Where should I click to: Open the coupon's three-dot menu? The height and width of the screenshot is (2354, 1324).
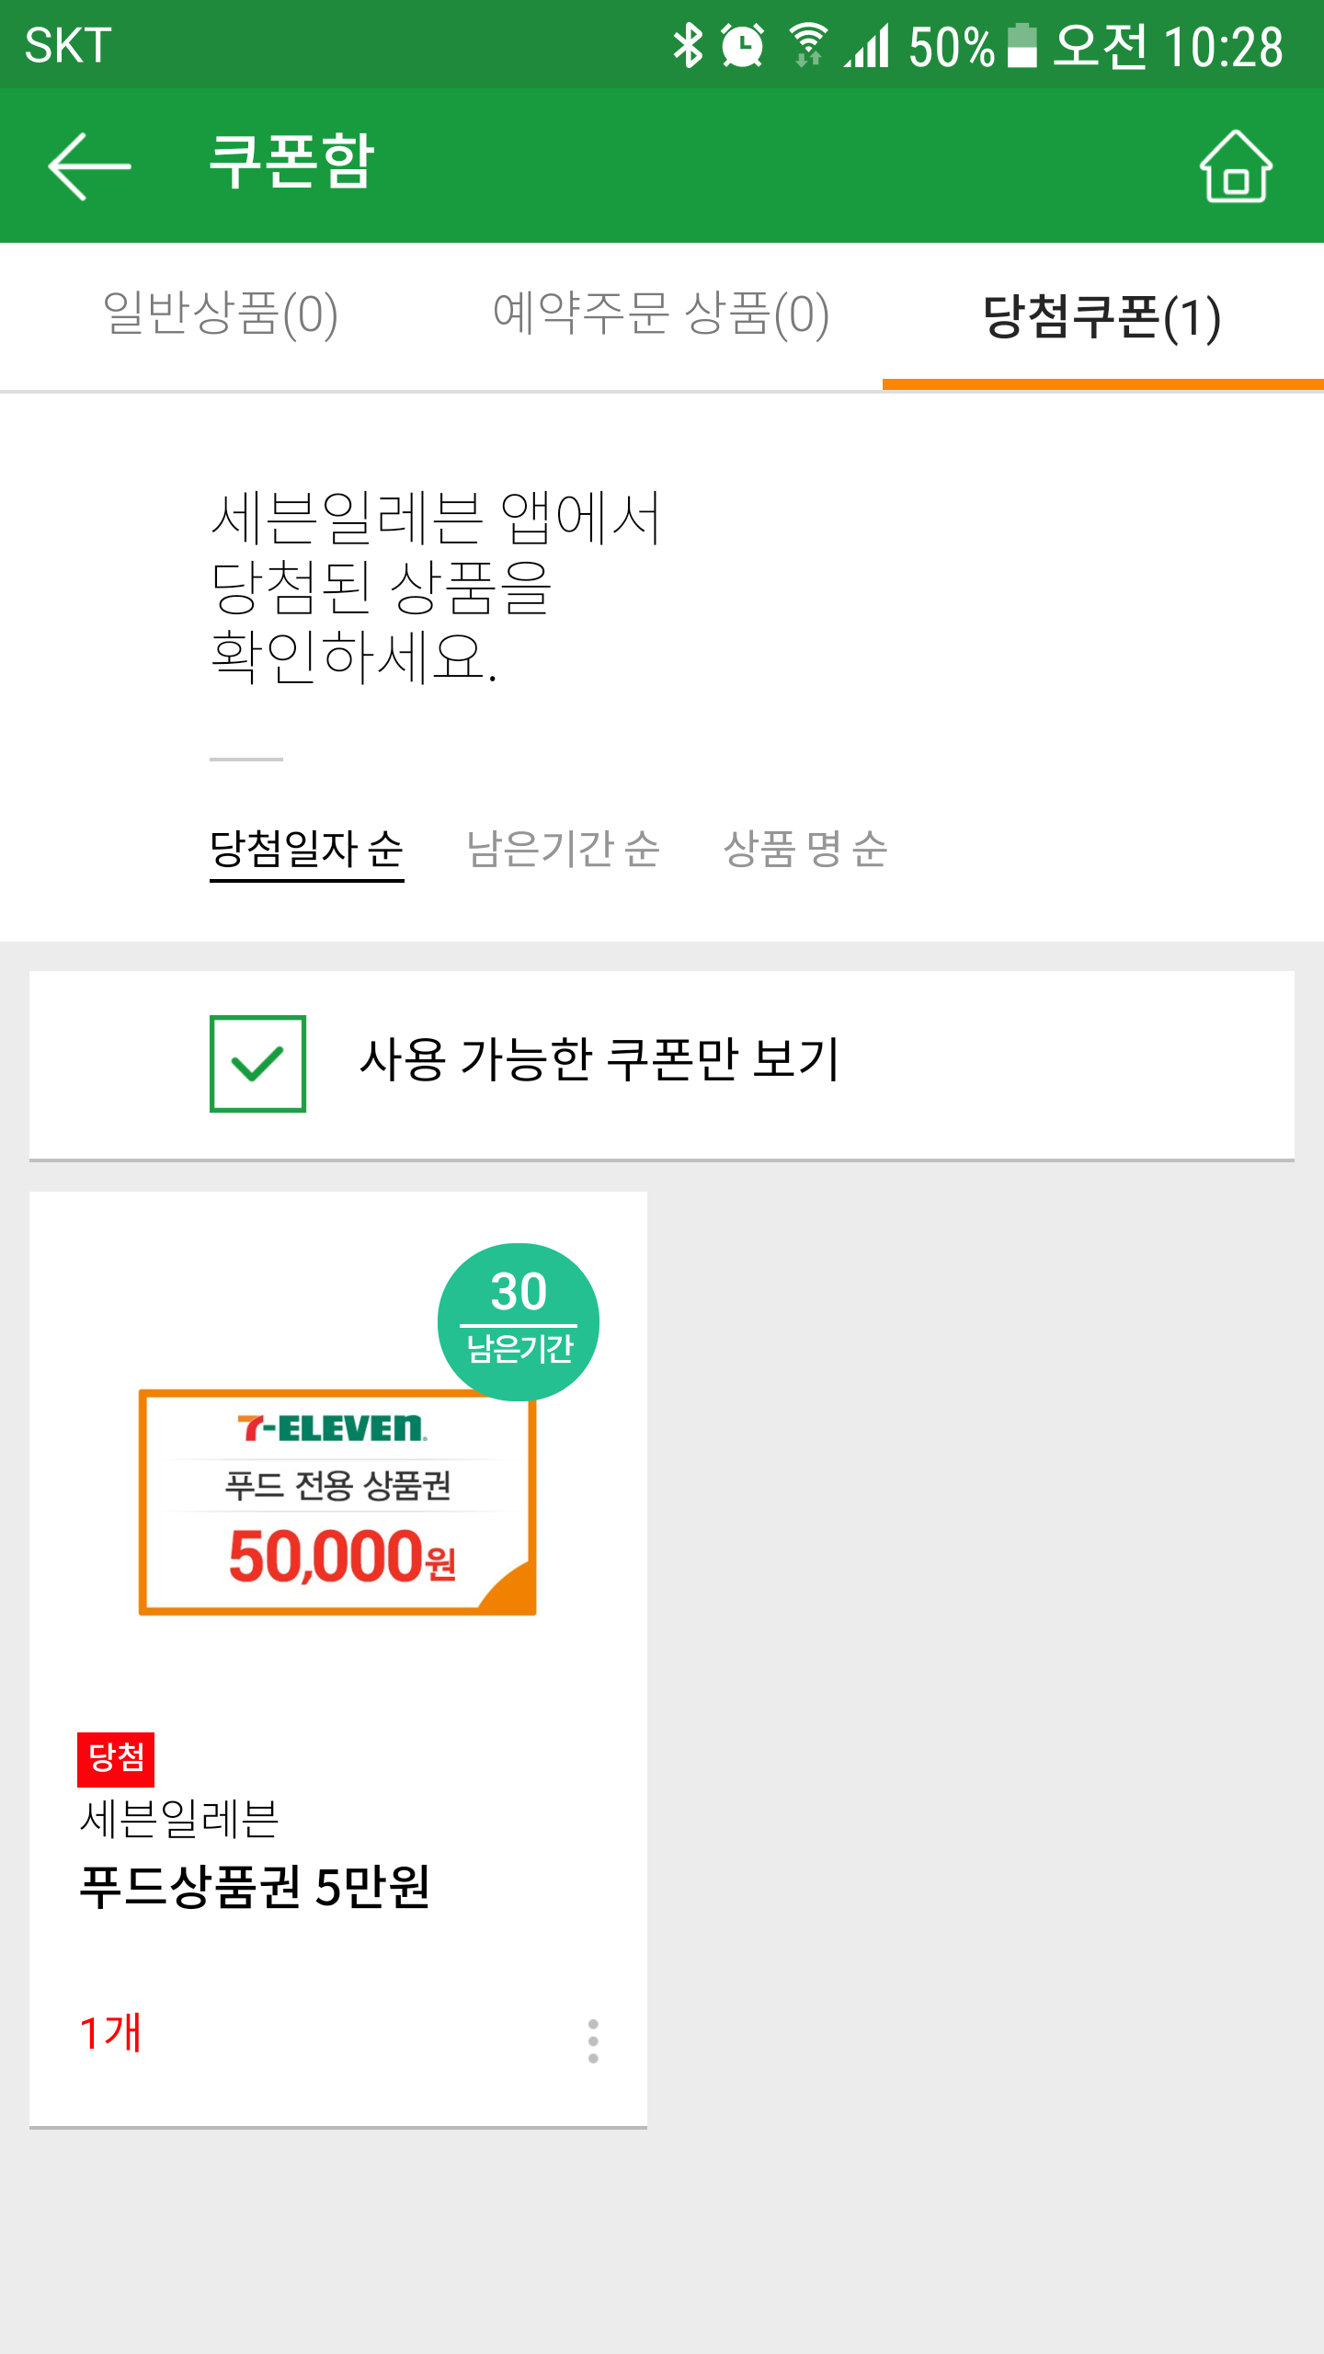[x=593, y=2040]
